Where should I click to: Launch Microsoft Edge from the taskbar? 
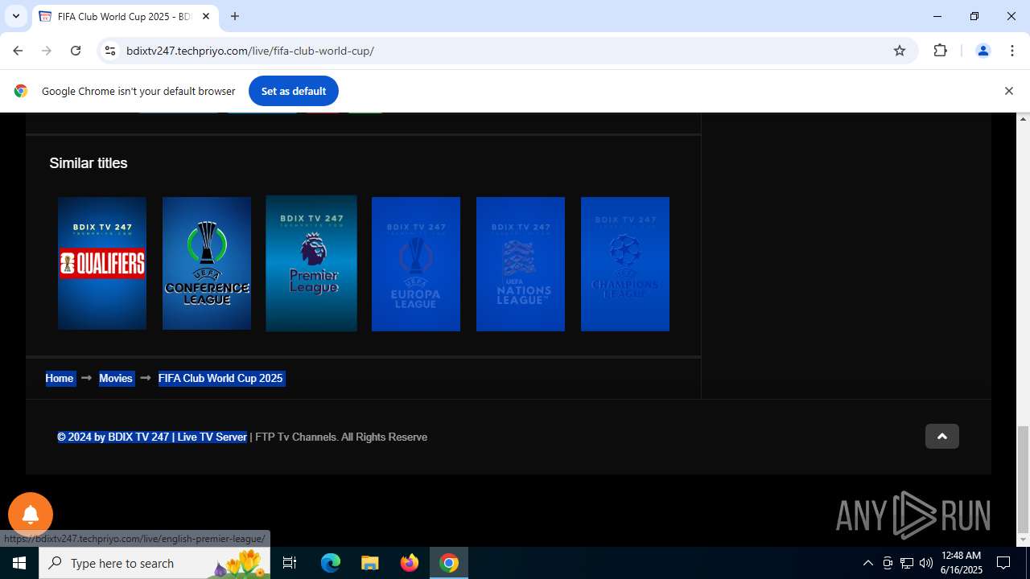pos(331,563)
